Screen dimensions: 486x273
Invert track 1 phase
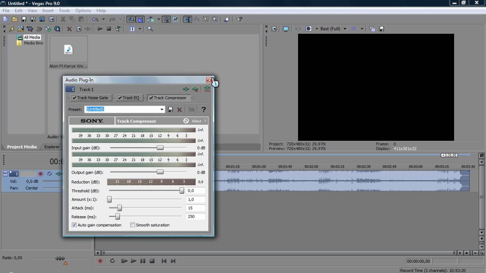[49, 174]
